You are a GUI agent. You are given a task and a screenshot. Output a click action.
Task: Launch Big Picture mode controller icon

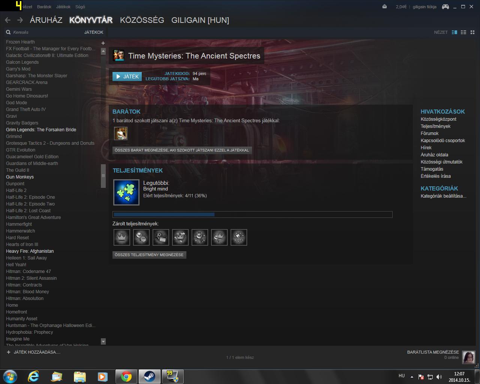coord(445,6)
